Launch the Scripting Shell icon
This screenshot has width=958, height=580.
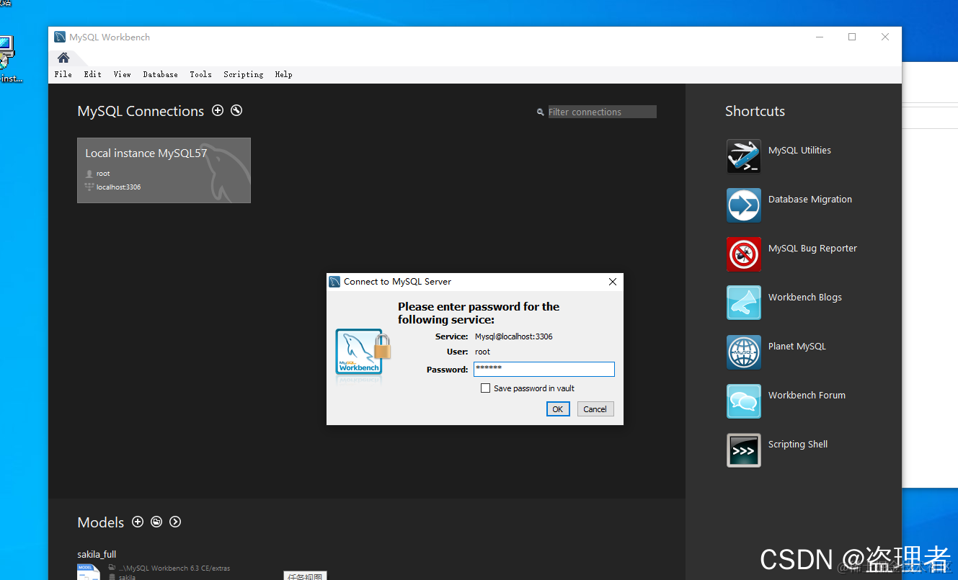coord(743,450)
